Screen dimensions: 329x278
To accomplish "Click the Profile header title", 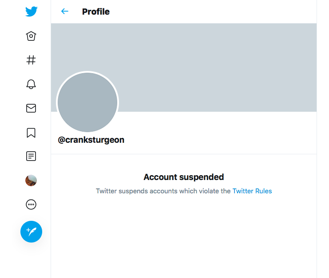I will 96,12.
